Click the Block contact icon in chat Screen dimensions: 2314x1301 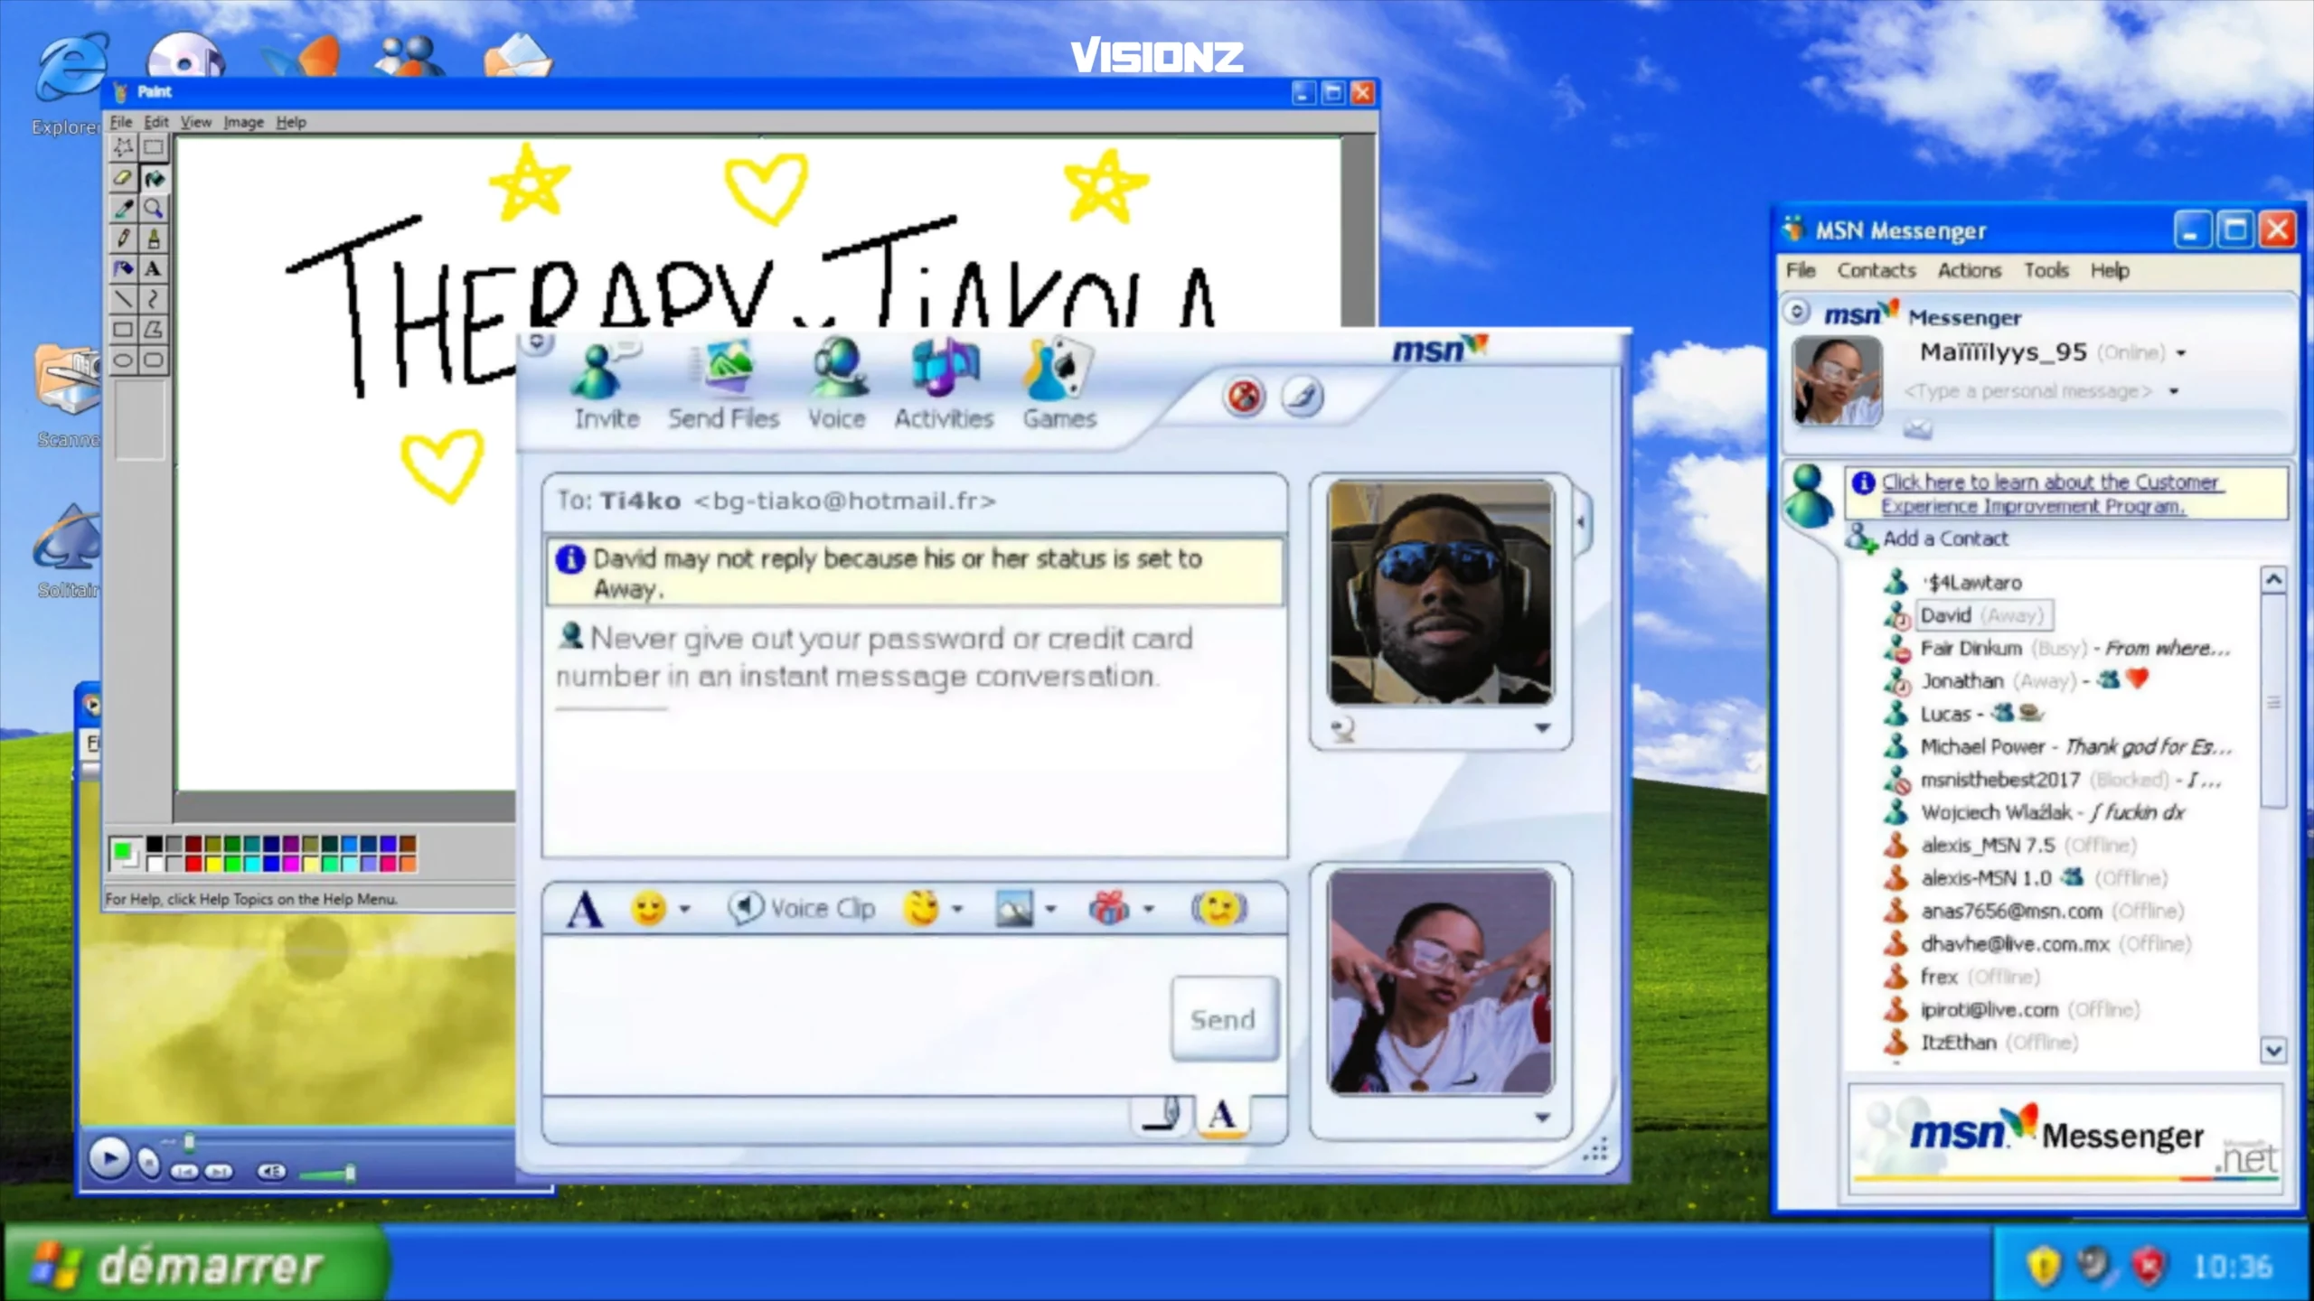point(1244,397)
